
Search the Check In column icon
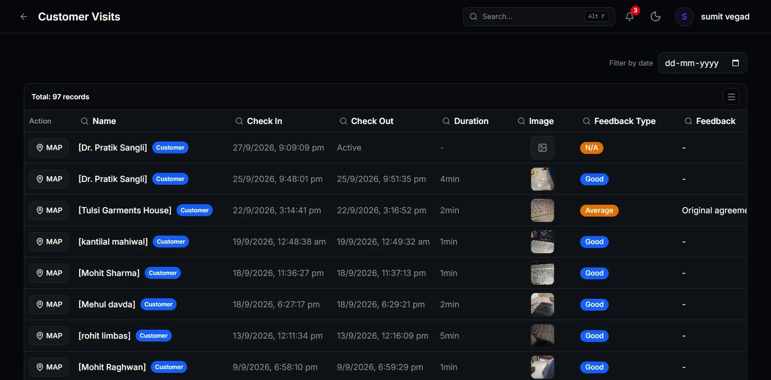pos(239,121)
